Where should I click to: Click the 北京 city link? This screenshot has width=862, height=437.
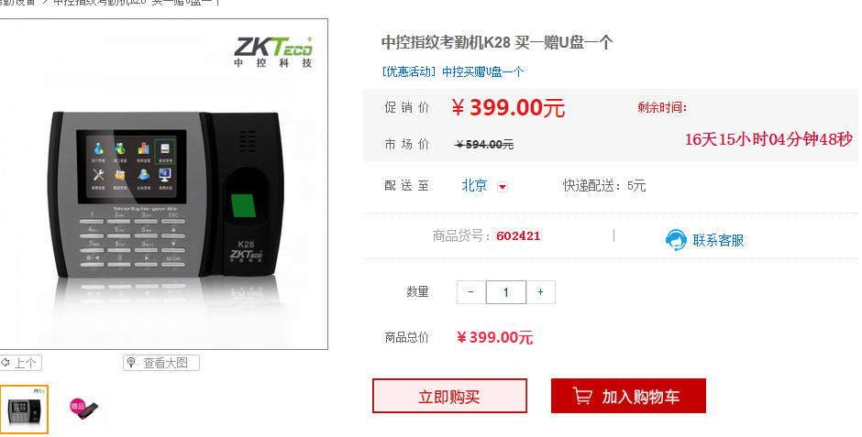click(x=474, y=186)
